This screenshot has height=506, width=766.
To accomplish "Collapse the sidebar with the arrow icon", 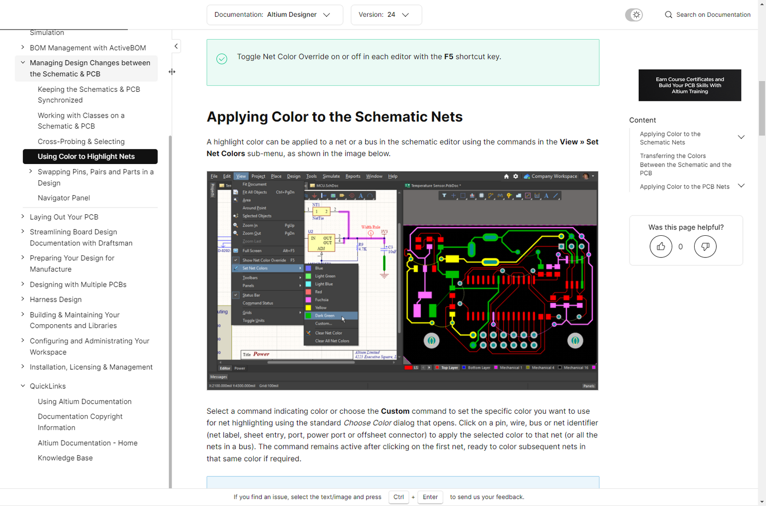I will [x=176, y=46].
